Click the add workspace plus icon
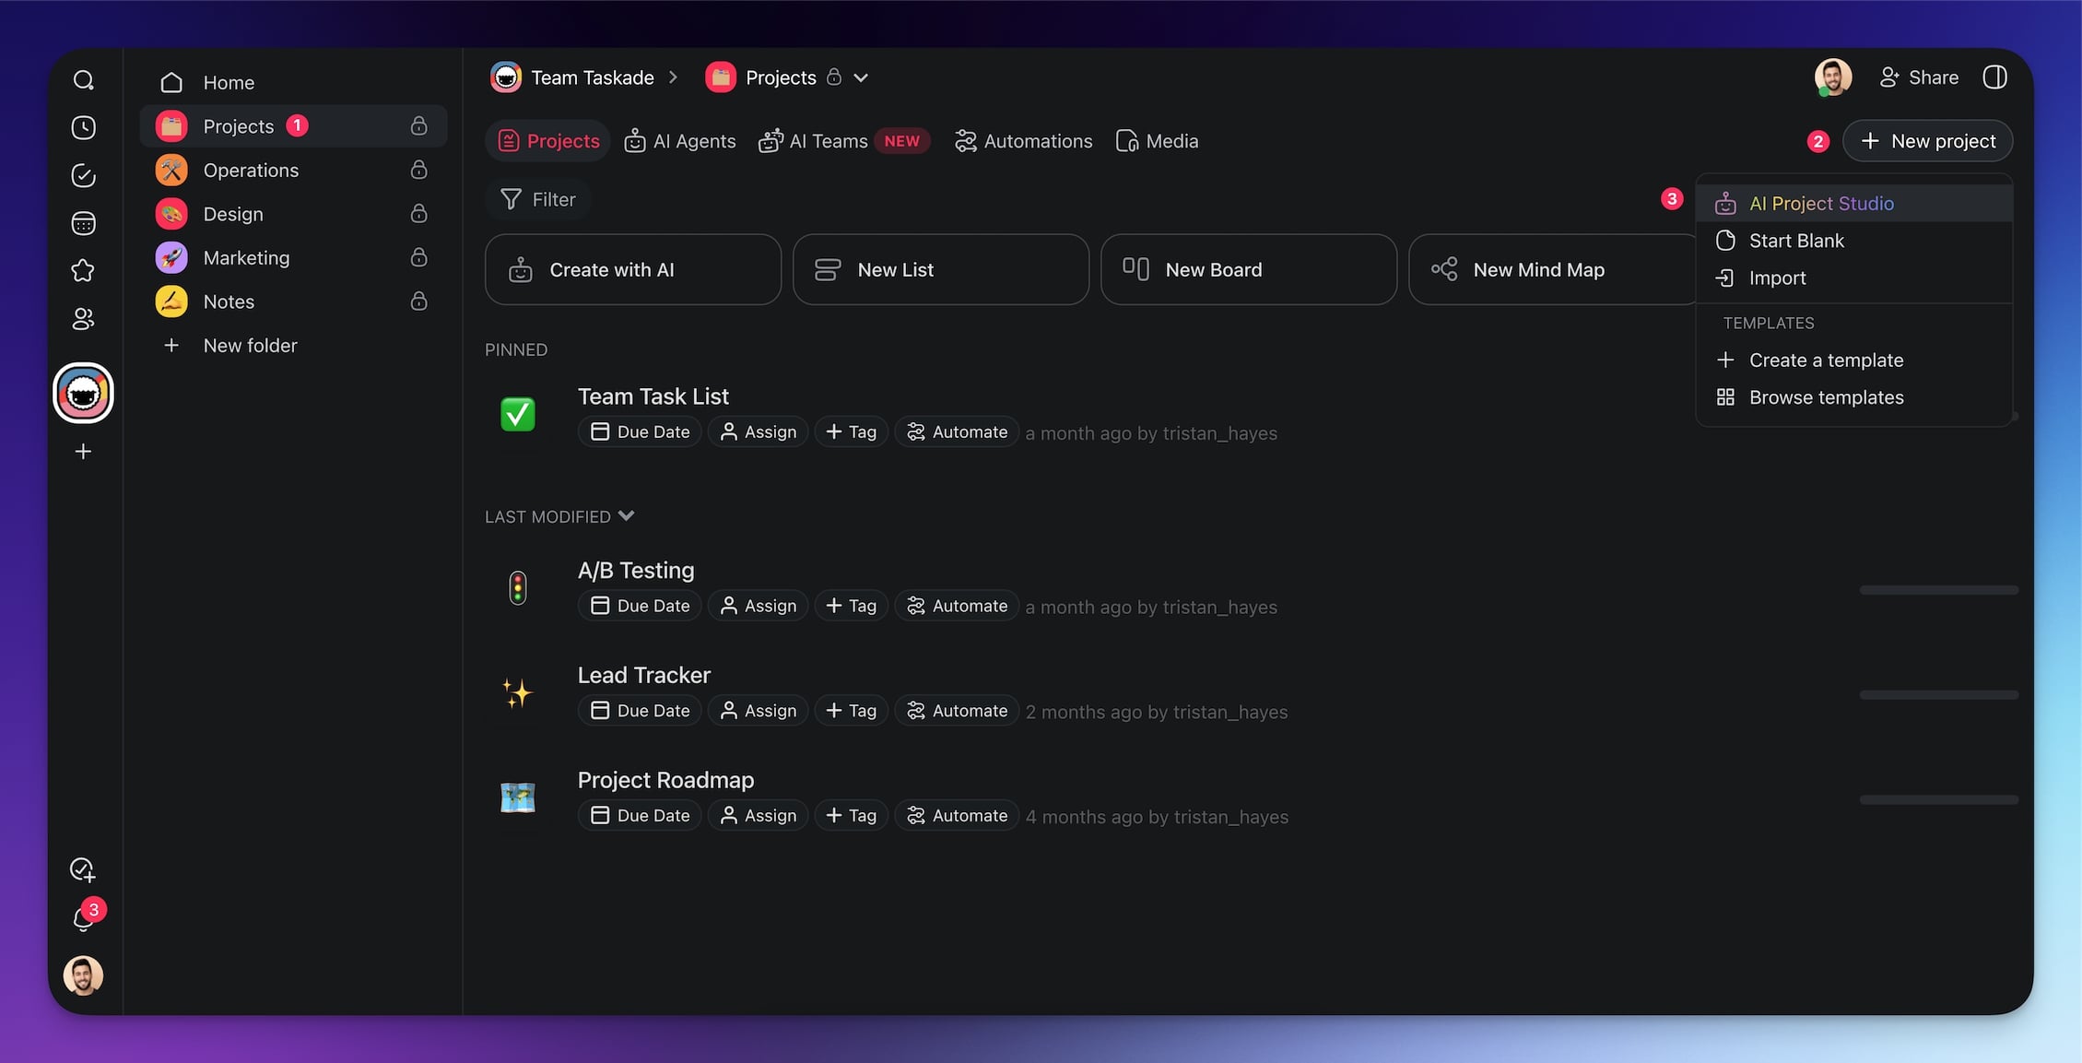The height and width of the screenshot is (1063, 2082). click(x=83, y=452)
